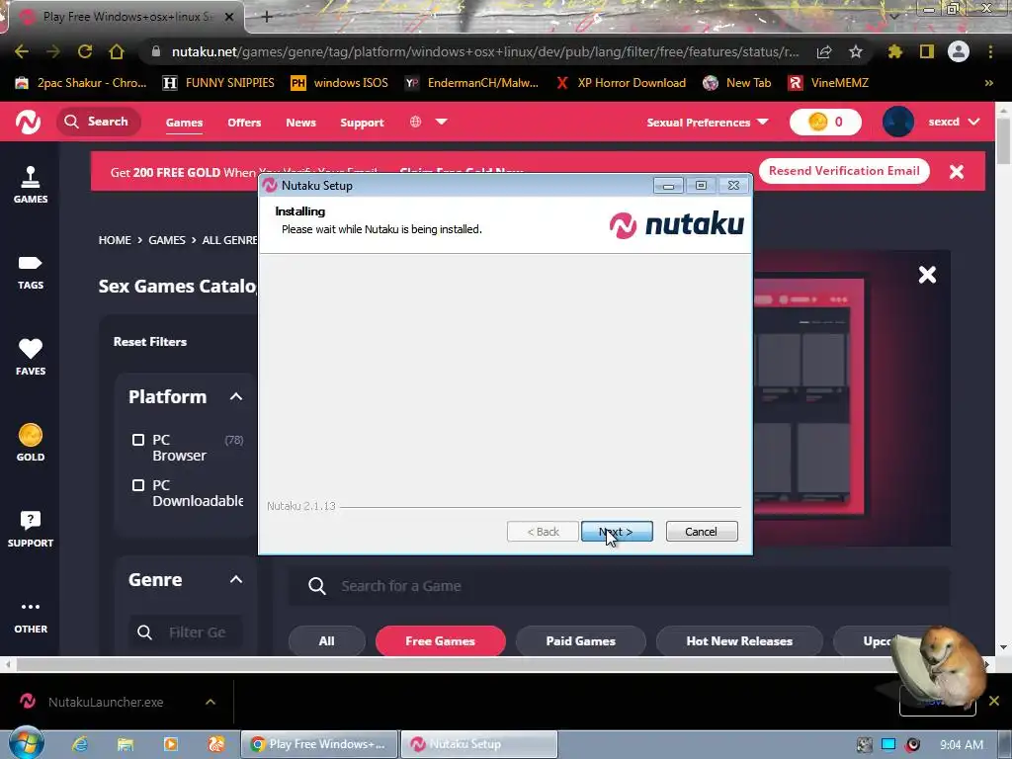1012x759 pixels.
Task: Open Windows Explorer folder taskbar icon
Action: [126, 744]
